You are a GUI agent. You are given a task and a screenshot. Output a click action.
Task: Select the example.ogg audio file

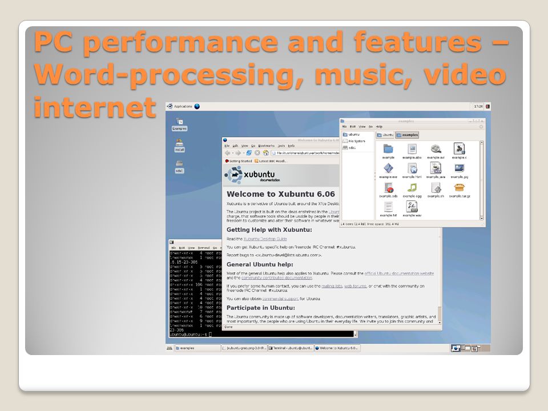tap(412, 190)
